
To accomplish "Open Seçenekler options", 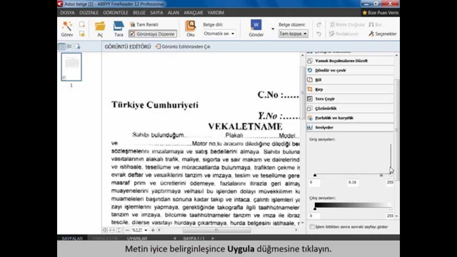I will tap(382, 34).
